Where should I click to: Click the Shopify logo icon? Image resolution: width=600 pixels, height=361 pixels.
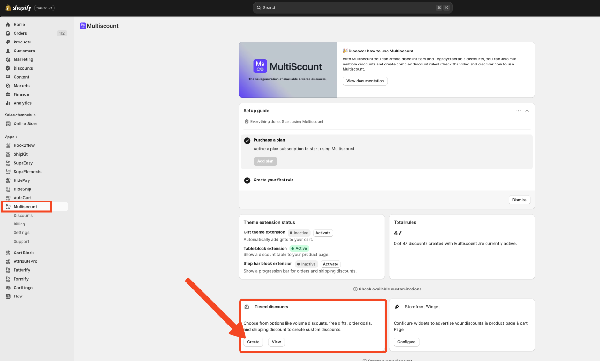[8, 8]
